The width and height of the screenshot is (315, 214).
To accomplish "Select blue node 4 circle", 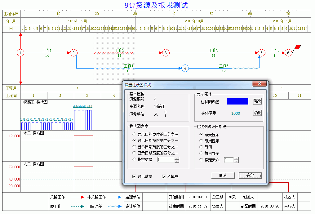I will tap(185, 68).
